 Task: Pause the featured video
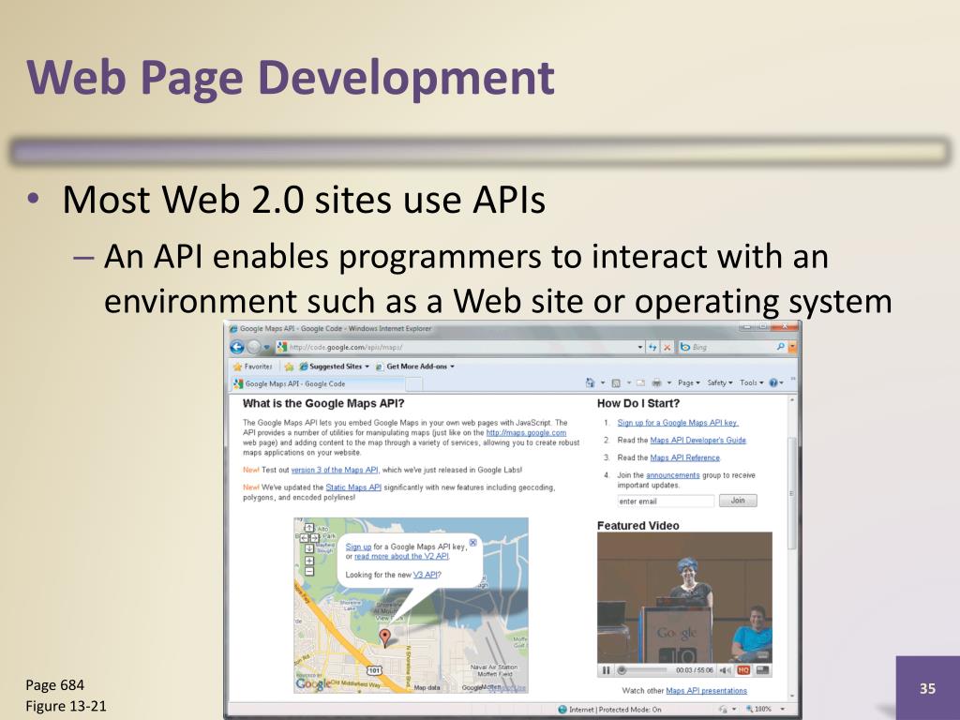[607, 670]
